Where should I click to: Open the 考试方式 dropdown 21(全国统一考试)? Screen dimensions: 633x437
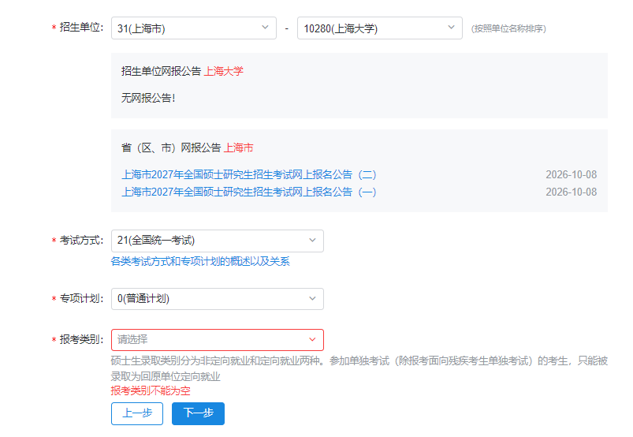218,241
